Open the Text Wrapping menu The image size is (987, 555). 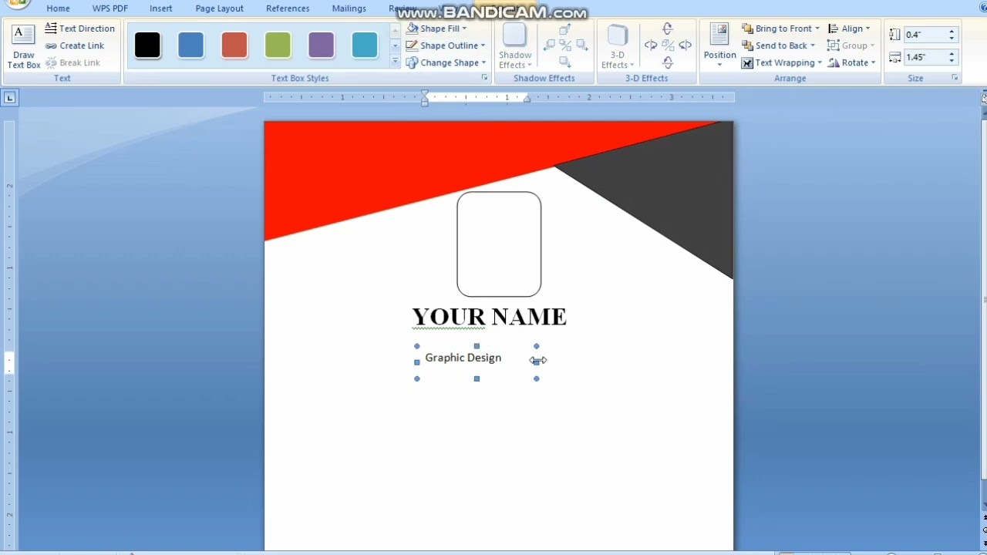pos(782,62)
